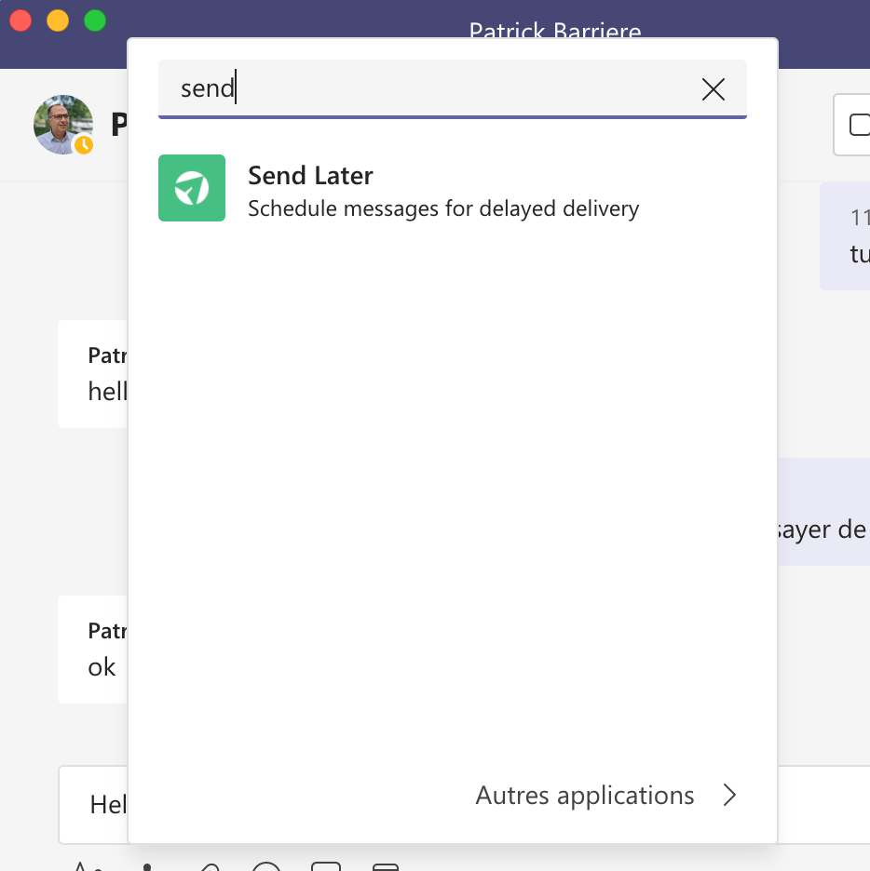The height and width of the screenshot is (871, 870).
Task: Open the Autres applications link
Action: pyautogui.click(x=585, y=796)
